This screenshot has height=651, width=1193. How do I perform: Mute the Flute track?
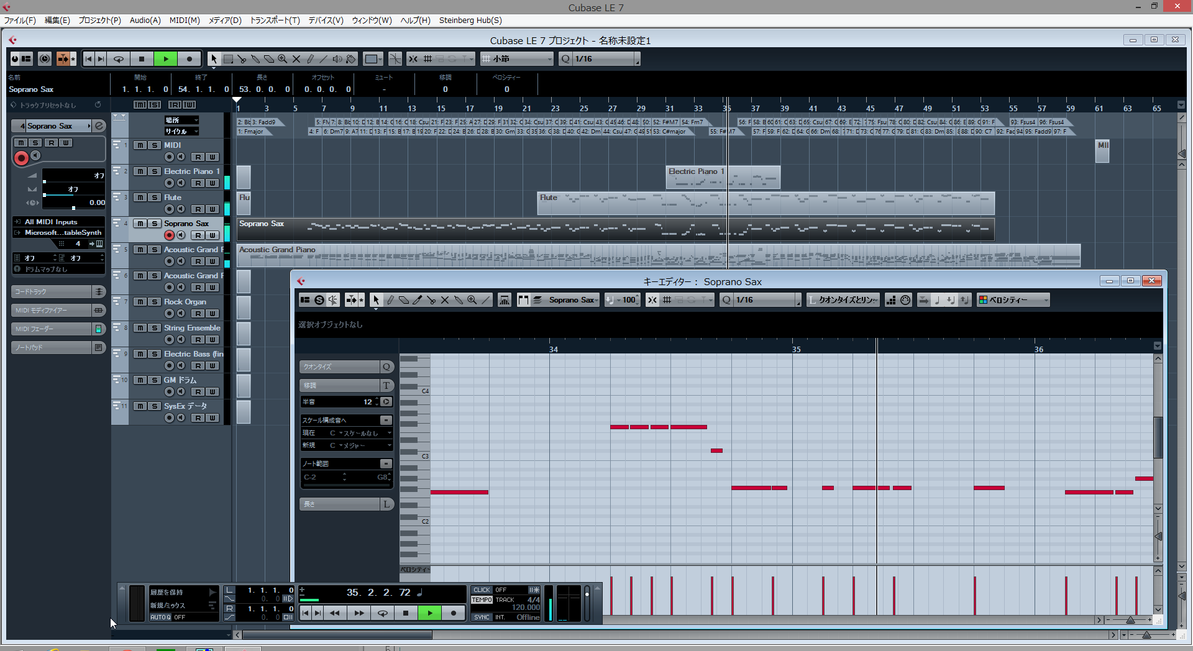(x=141, y=198)
